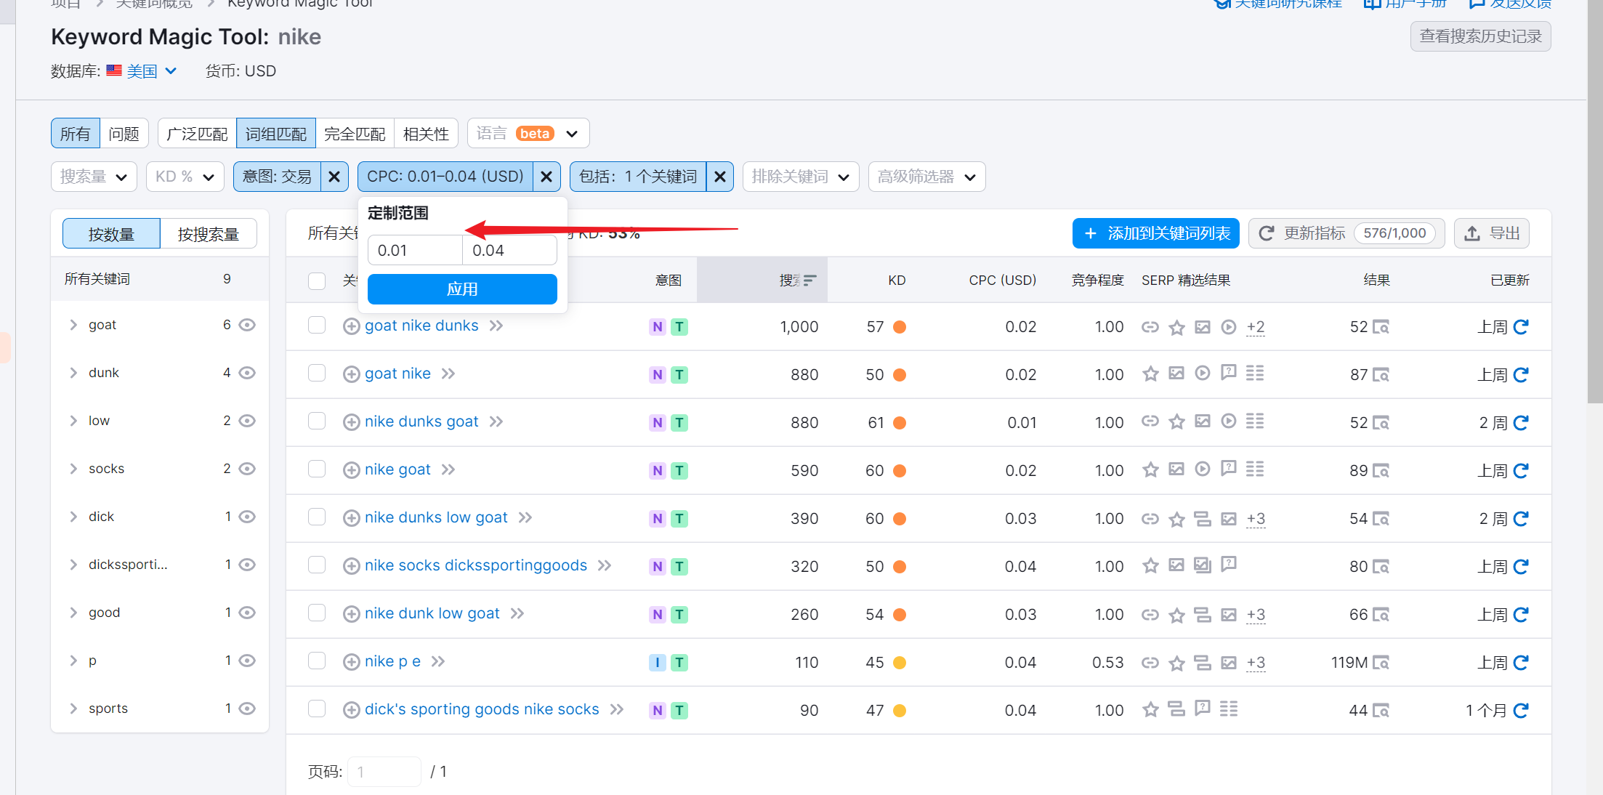Check the box for nike dunks low goat

[317, 517]
